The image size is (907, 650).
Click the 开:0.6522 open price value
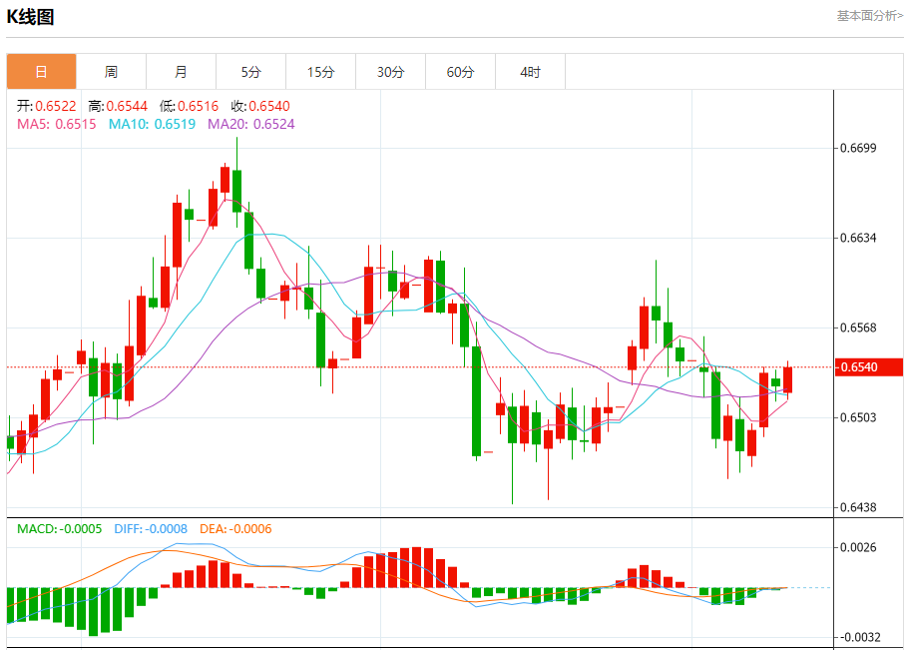(46, 106)
